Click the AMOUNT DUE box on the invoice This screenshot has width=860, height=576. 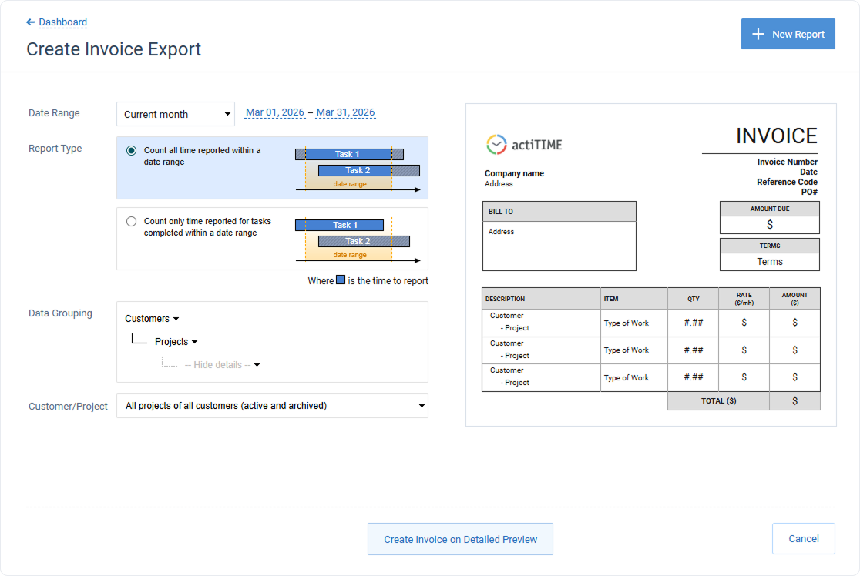(768, 224)
